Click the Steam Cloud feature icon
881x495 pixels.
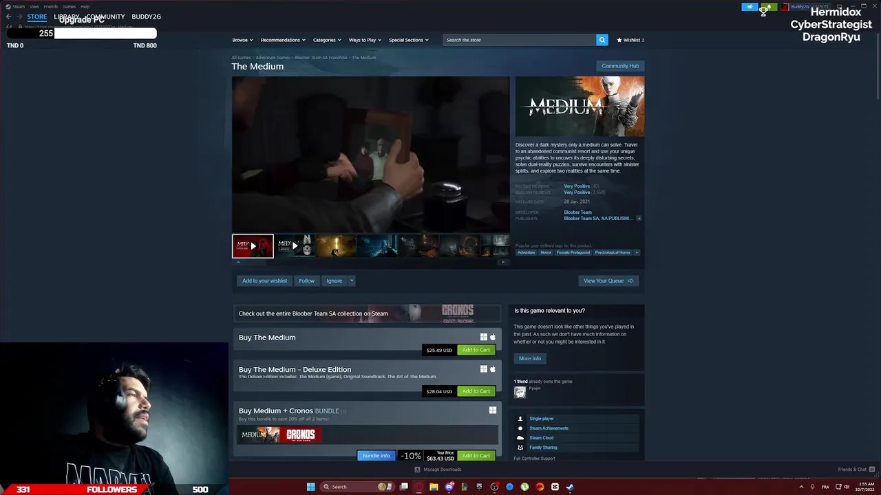(520, 438)
